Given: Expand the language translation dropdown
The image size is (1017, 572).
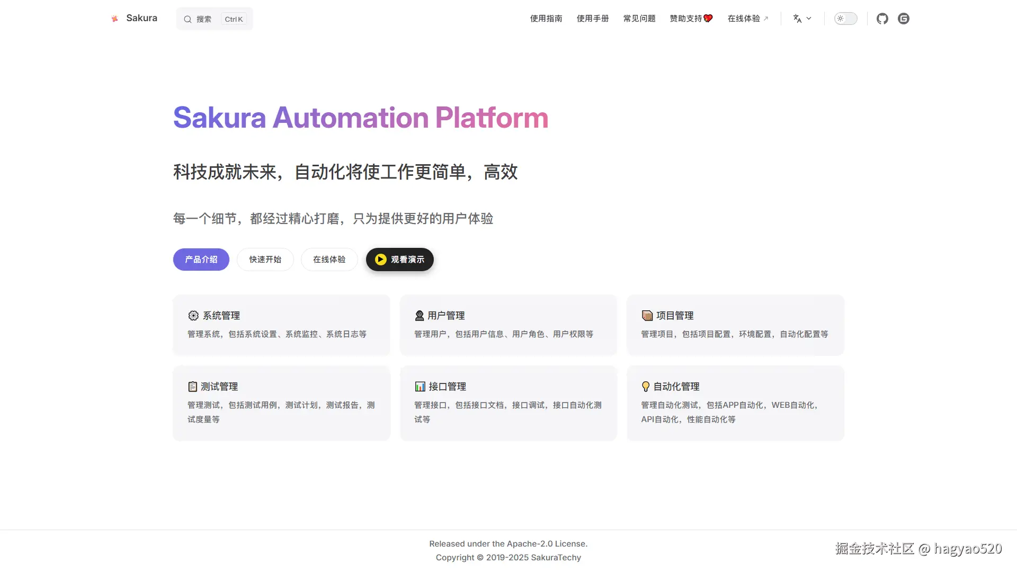Looking at the screenshot, I should [x=802, y=19].
